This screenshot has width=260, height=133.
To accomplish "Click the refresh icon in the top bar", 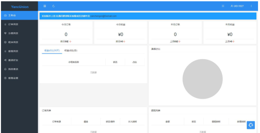I will click(53, 6).
